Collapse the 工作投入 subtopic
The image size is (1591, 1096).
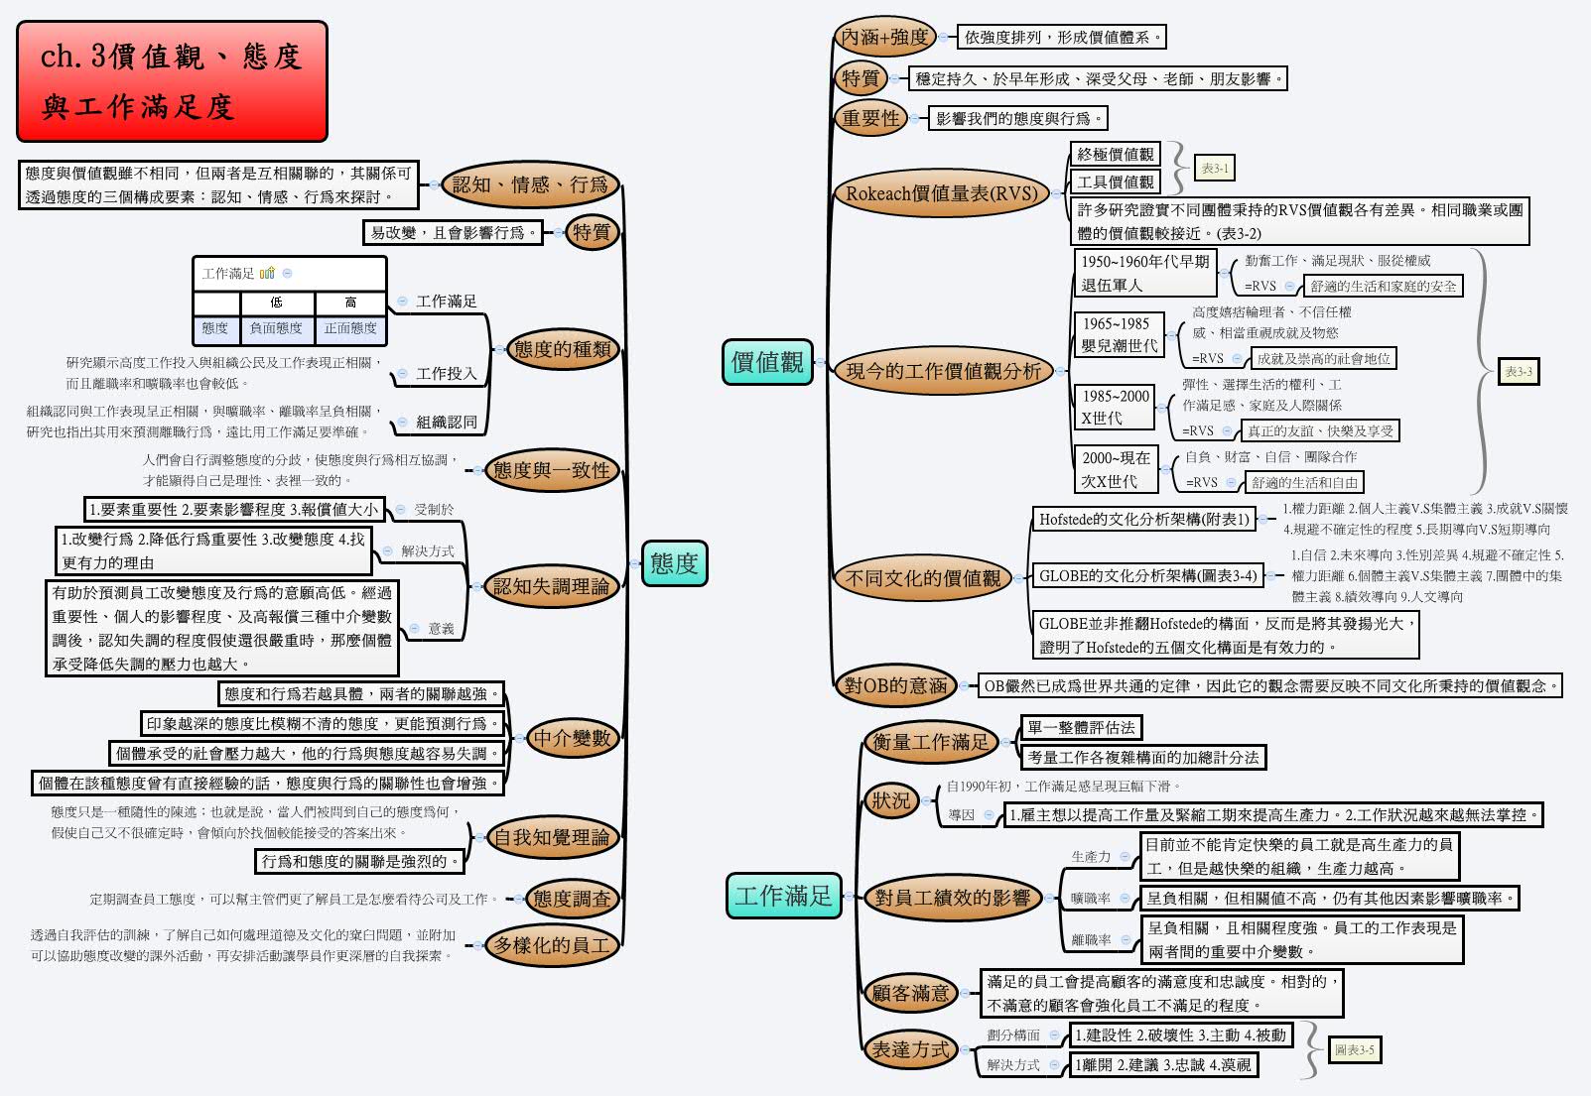coord(403,373)
